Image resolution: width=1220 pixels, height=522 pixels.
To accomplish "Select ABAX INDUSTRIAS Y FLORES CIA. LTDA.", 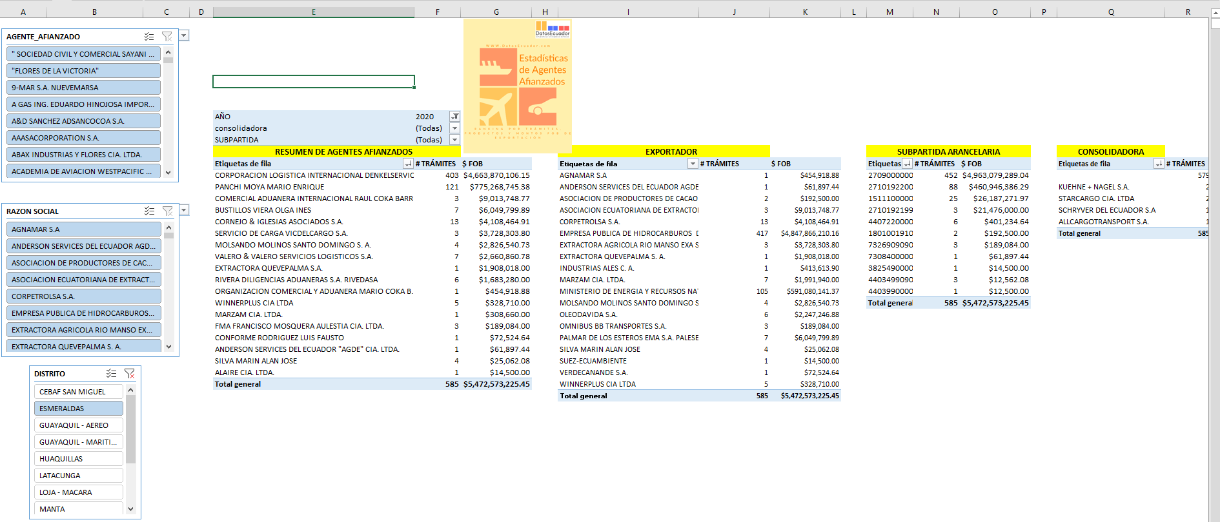I will [83, 155].
